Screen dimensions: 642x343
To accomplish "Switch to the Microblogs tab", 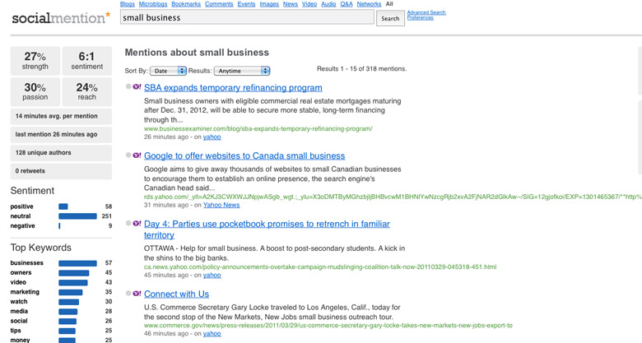I will click(x=153, y=3).
